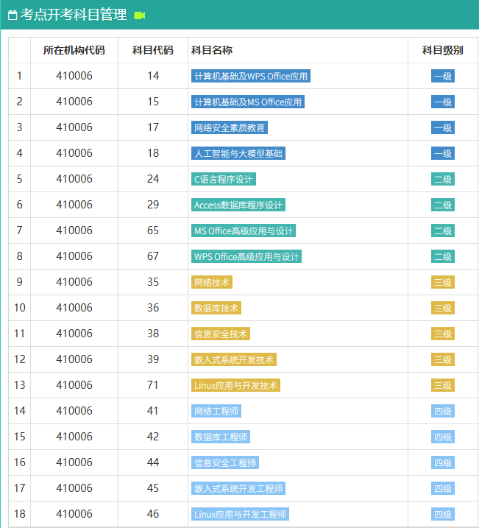The width and height of the screenshot is (479, 528).
Task: Click the 一级 level badge in row 1
Action: [442, 76]
